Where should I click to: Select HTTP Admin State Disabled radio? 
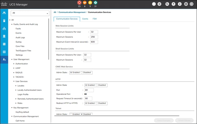(97, 85)
